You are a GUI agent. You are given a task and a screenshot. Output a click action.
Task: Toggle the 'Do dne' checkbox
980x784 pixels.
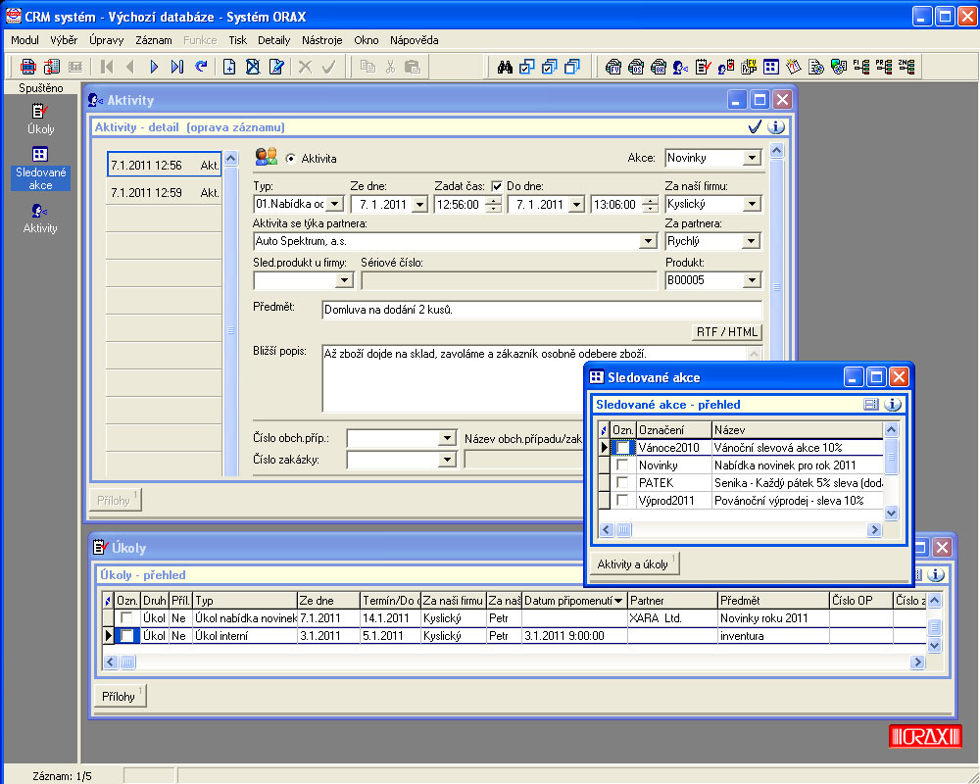pos(497,186)
